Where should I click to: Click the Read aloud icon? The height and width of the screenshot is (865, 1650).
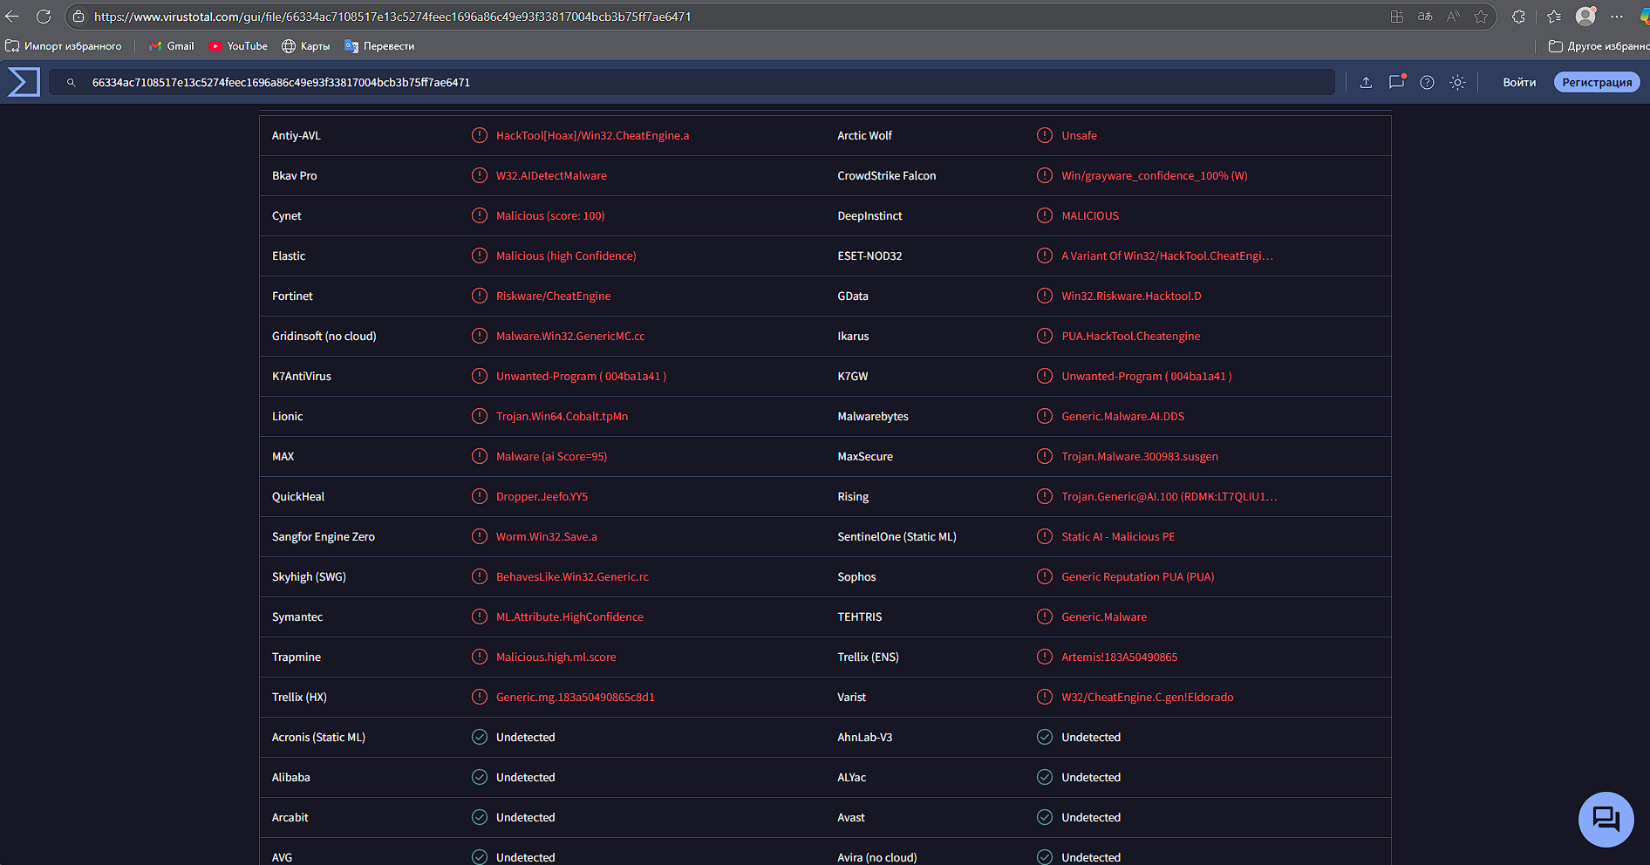pos(1453,17)
